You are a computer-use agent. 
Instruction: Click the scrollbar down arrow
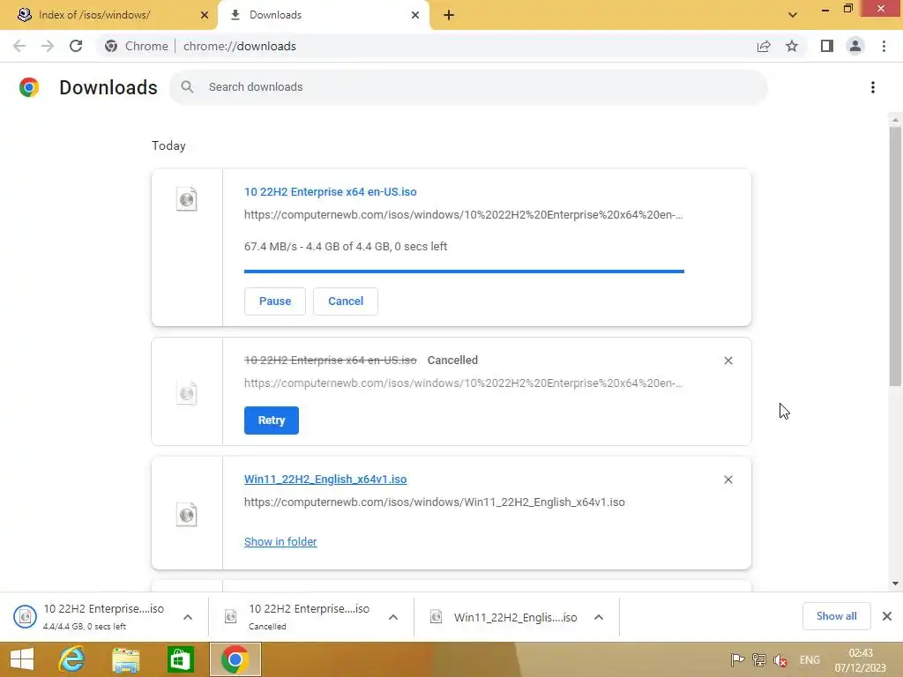coord(895,584)
